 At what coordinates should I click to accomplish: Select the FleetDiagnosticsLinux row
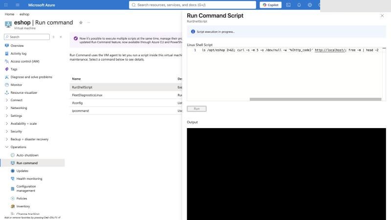126,95
